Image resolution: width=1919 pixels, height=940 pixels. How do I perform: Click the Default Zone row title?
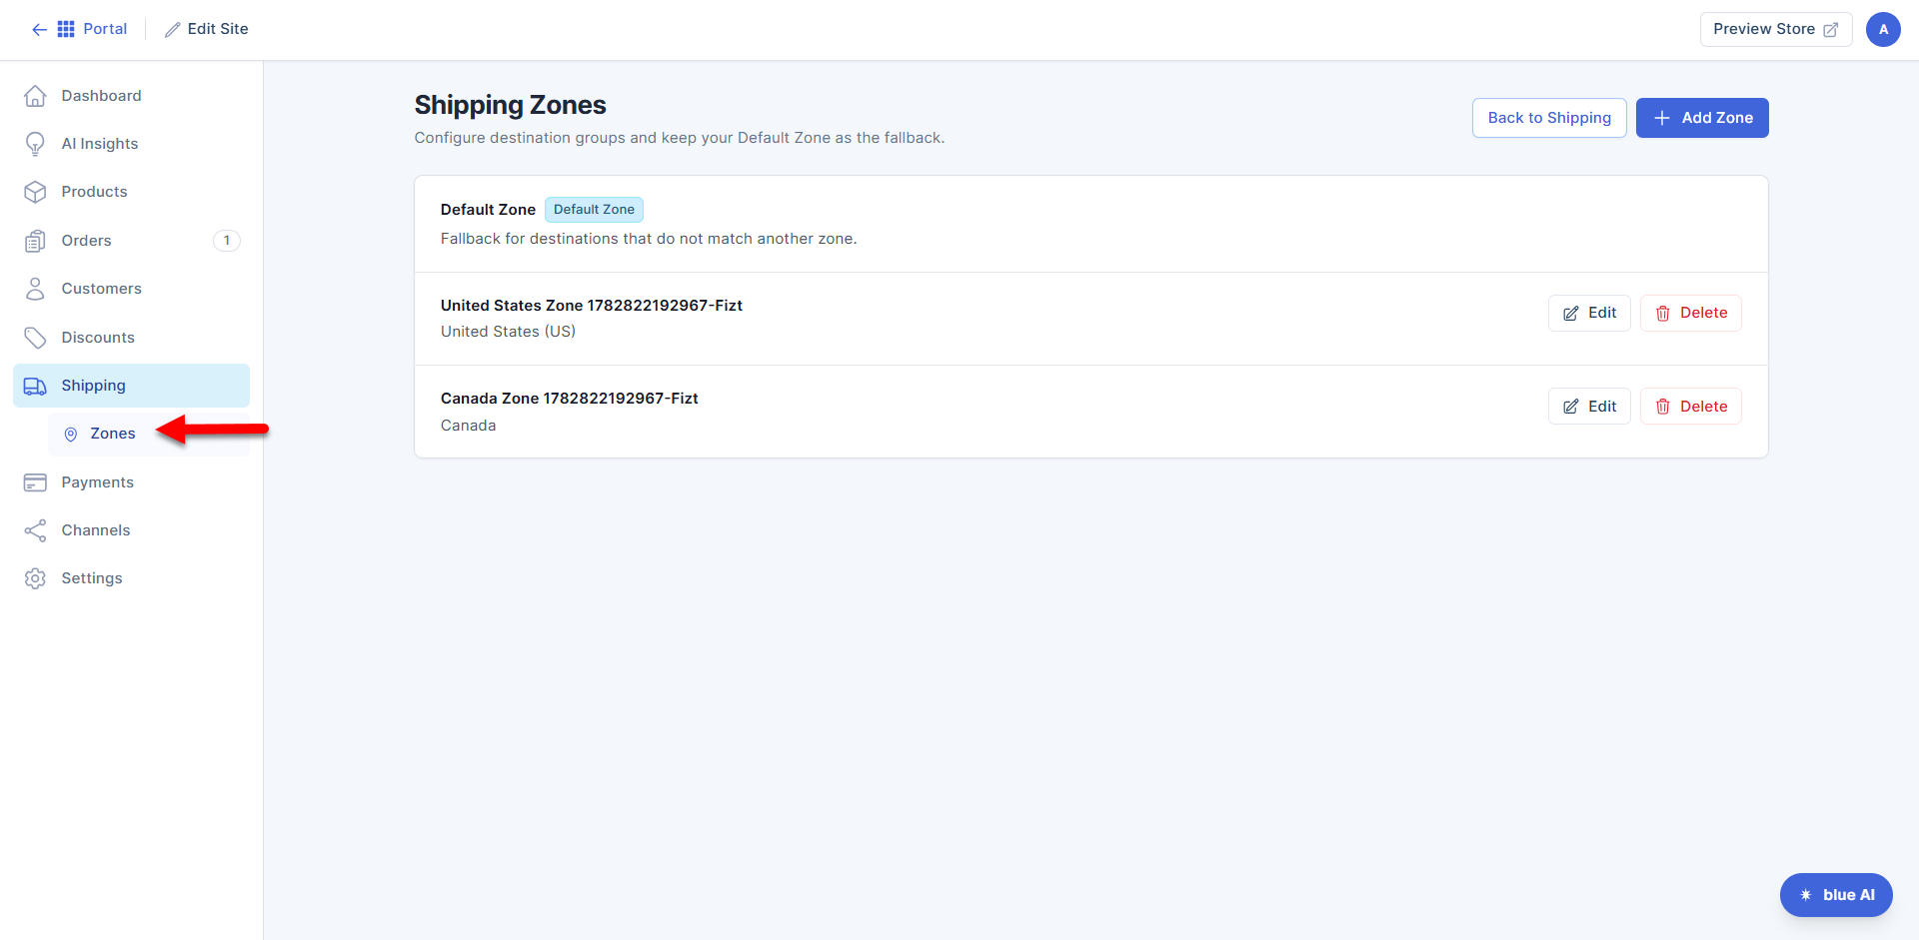[x=488, y=210]
